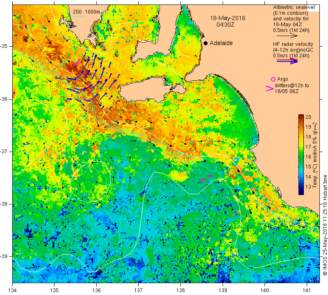Click the black Adelaide city dot marker
Viewport: 328px width, 295px height.
coord(206,43)
